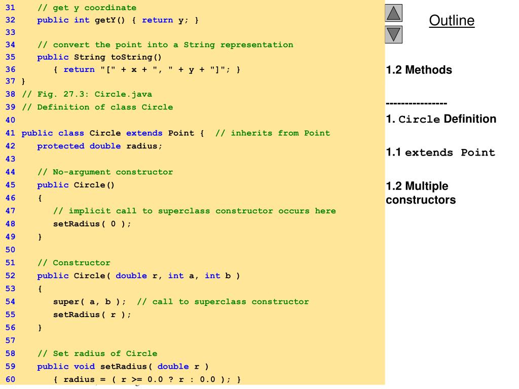Select the '1.1 extends Point' outline entry
The width and height of the screenshot is (519, 389).
tap(440, 152)
